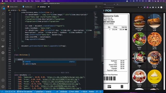Click the split editor icon
The height and width of the screenshot is (93, 166).
(x=96, y=7)
